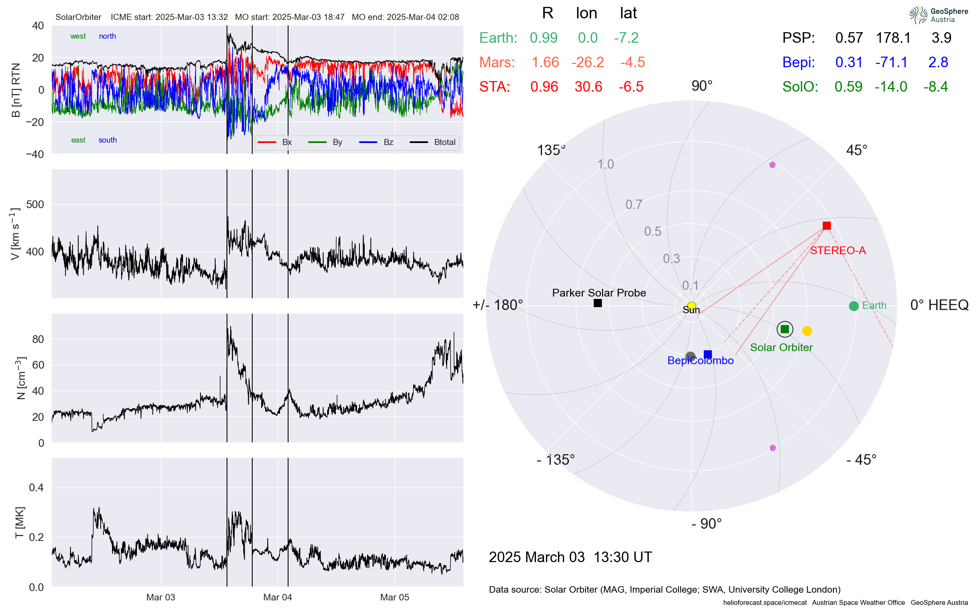Image resolution: width=978 pixels, height=611 pixels.
Task: Click the lower pink pentagon marker
Action: [x=773, y=448]
